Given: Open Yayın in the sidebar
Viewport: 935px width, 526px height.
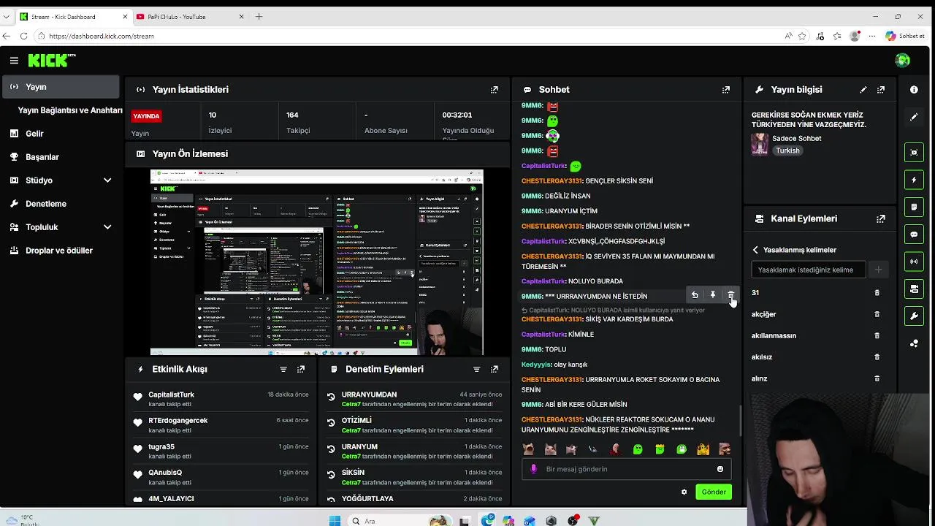Looking at the screenshot, I should 61,86.
